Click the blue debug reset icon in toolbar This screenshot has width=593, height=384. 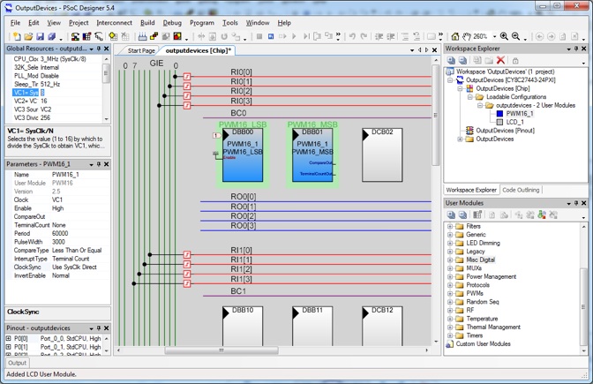click(x=271, y=36)
